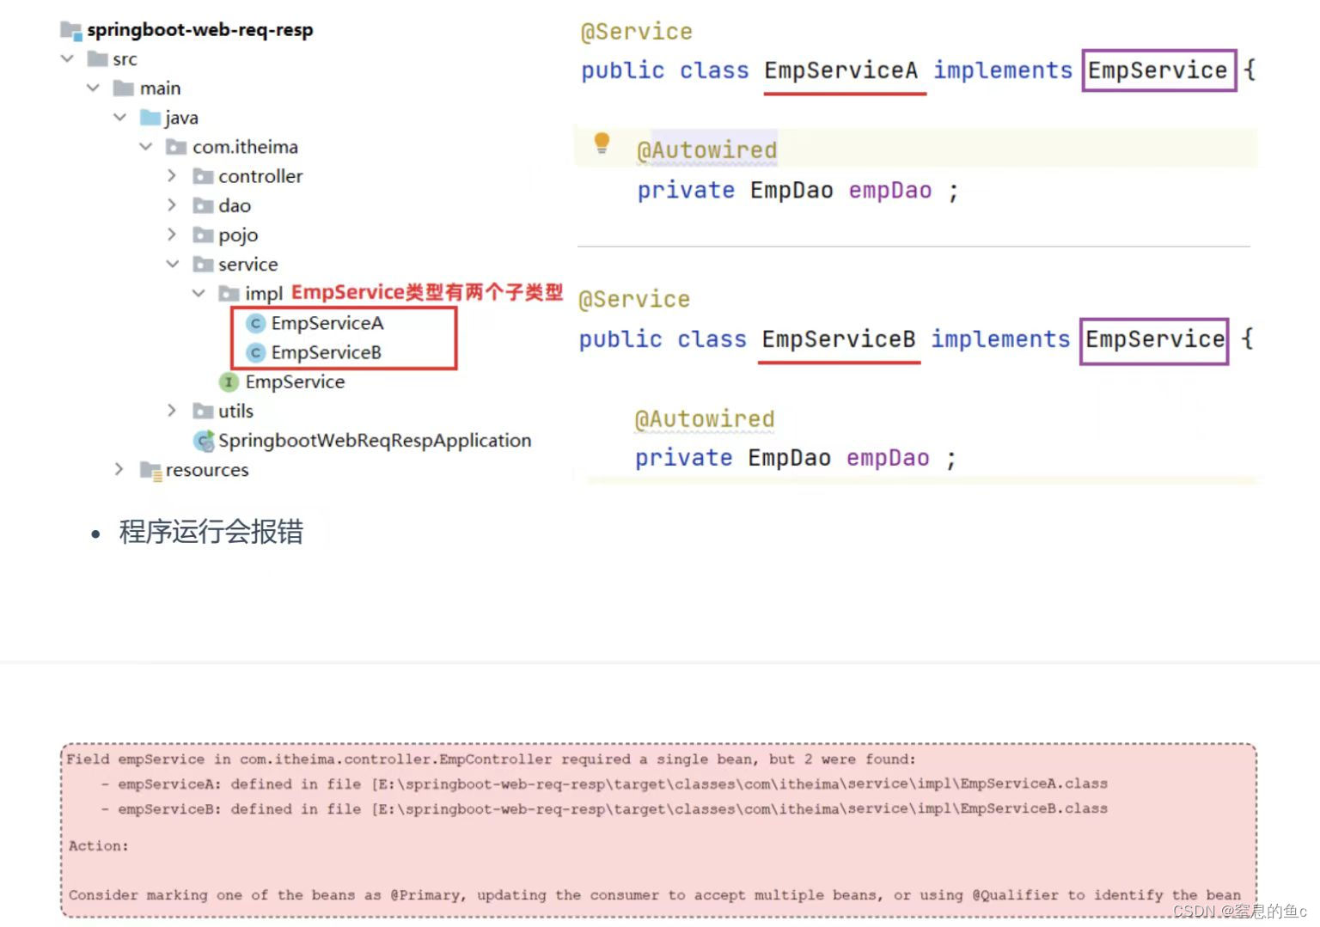
Task: Collapse the main folder chevron
Action: (93, 88)
